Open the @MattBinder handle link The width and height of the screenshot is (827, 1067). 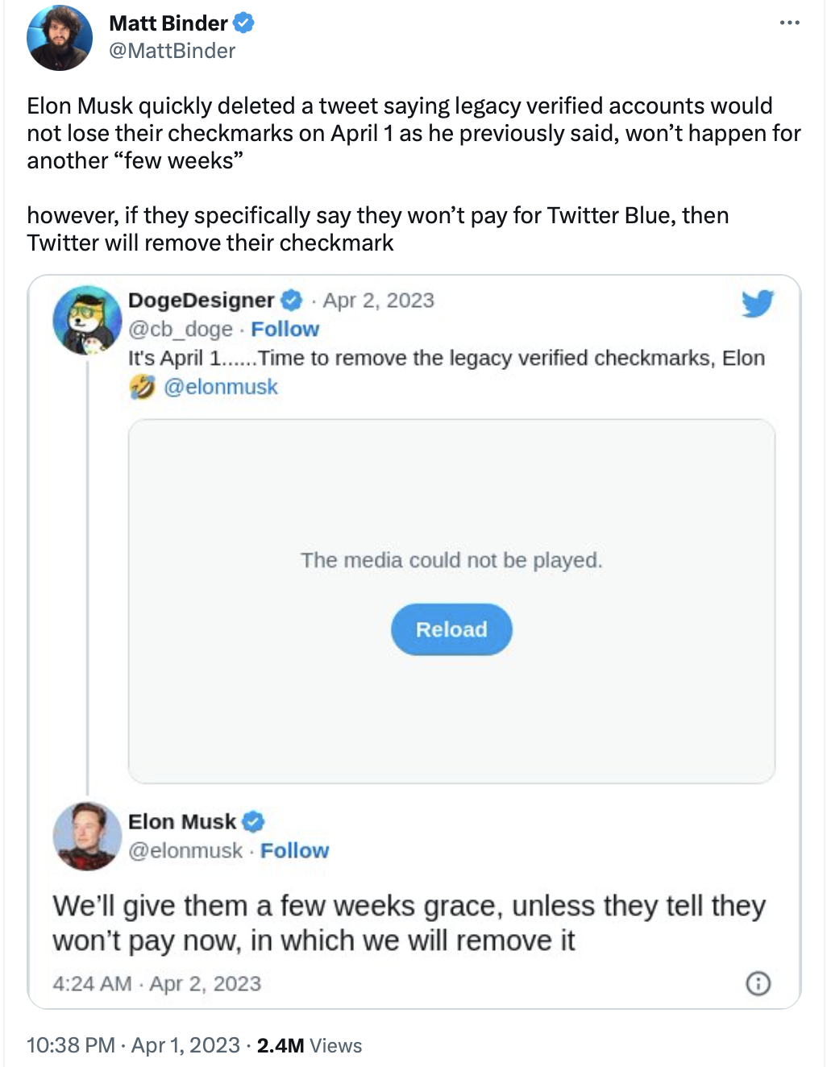[x=172, y=51]
